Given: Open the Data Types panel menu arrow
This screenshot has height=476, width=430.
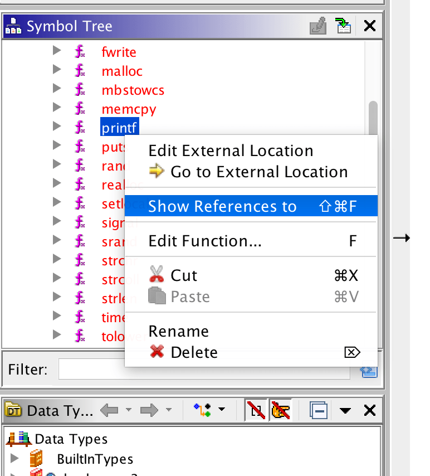Looking at the screenshot, I should click(x=345, y=411).
